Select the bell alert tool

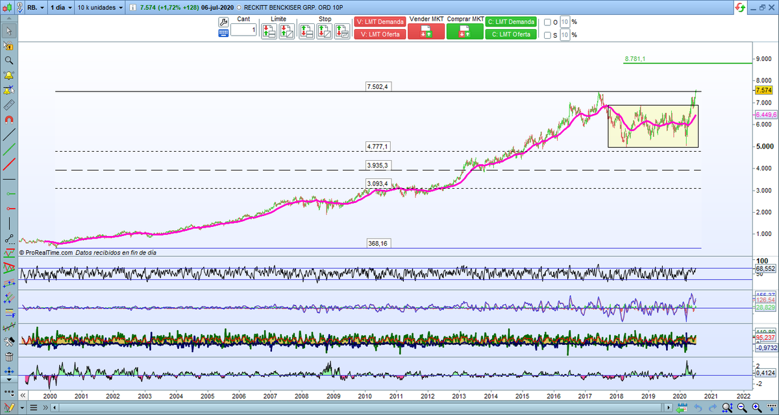[9, 75]
